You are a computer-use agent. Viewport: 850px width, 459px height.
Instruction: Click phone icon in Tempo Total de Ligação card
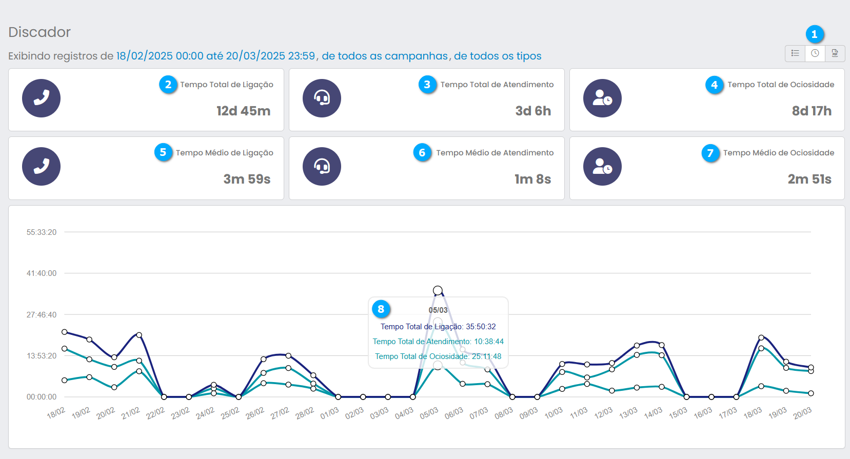tap(41, 98)
